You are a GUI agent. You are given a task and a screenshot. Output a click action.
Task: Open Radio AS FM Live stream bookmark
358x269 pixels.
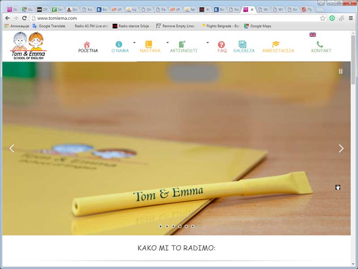(91, 26)
